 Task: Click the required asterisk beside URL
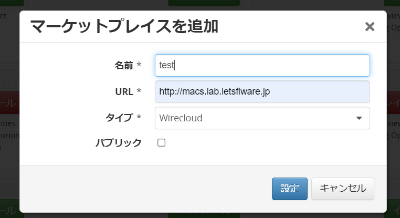[x=139, y=91]
